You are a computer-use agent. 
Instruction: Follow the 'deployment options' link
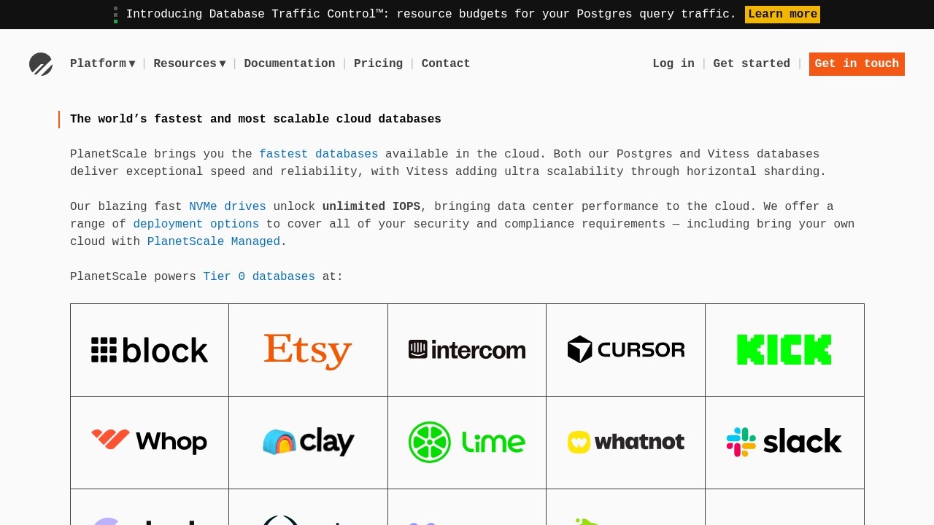tap(196, 225)
